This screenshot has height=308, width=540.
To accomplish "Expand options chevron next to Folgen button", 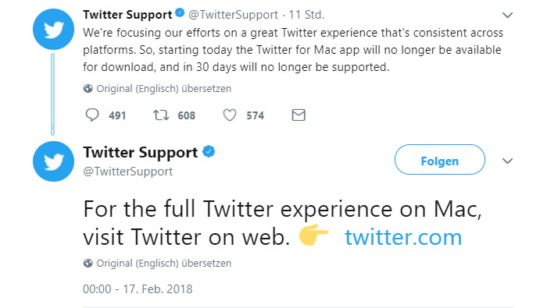I will tap(508, 161).
